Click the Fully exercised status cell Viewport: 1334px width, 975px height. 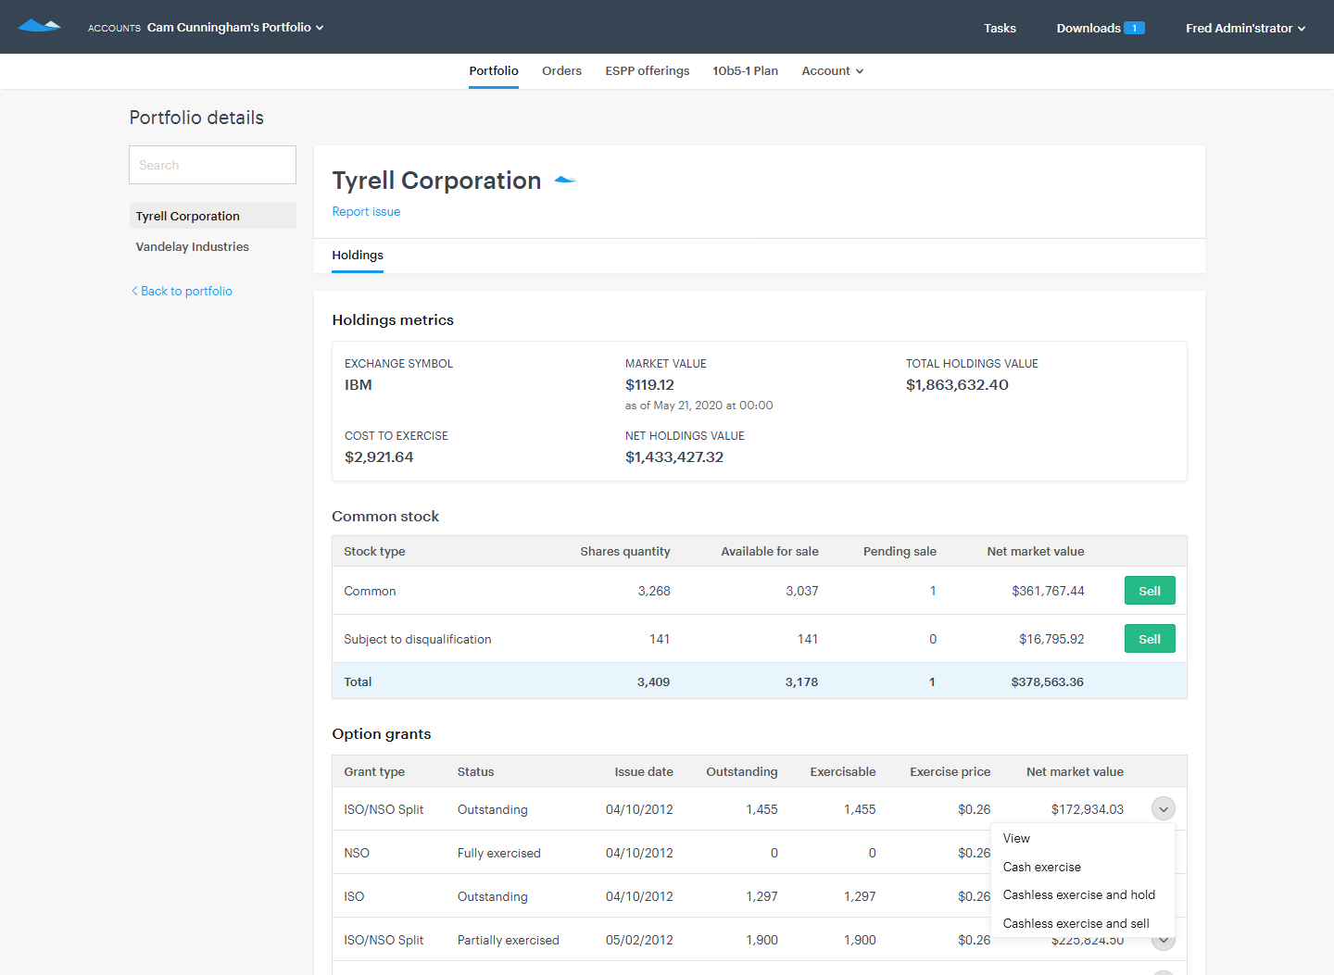[498, 853]
